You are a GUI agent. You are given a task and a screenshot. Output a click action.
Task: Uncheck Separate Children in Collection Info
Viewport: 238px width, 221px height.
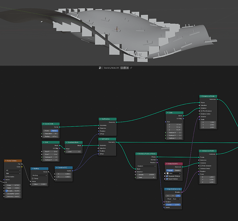167,176
